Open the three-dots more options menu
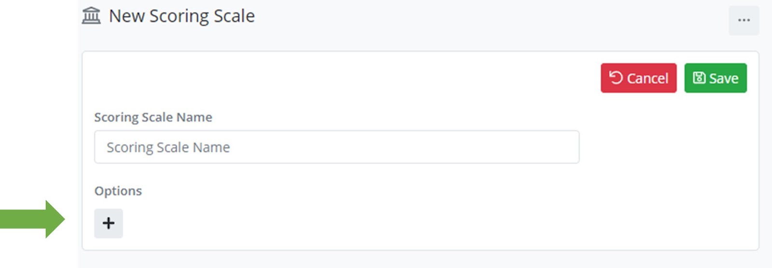This screenshot has height=268, width=772. click(744, 20)
